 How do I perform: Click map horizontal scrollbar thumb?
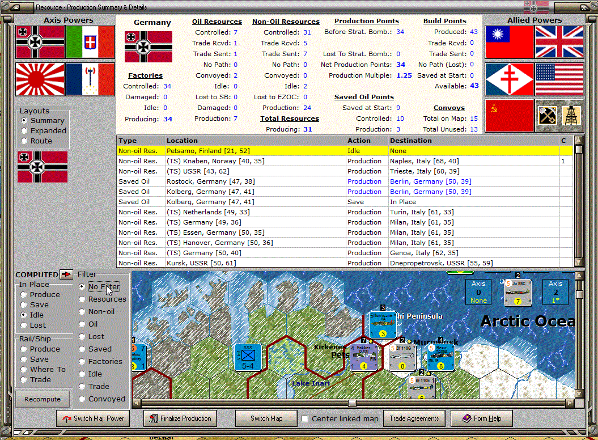[352, 403]
